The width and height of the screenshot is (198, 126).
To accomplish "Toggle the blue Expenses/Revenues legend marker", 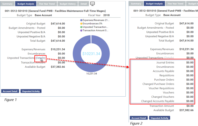I will pos(82,20).
